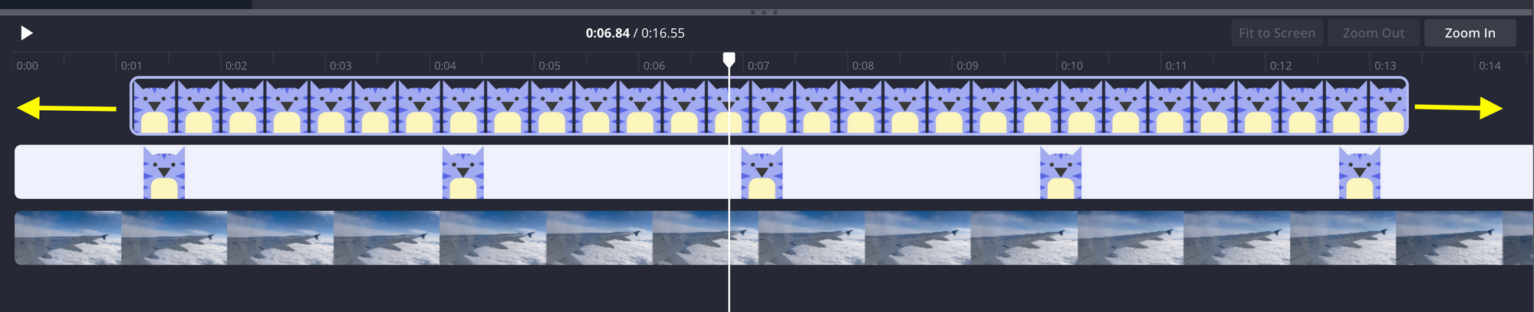This screenshot has height=312, width=1534.
Task: Select the fourth cat icon in the white track
Action: 1061,173
